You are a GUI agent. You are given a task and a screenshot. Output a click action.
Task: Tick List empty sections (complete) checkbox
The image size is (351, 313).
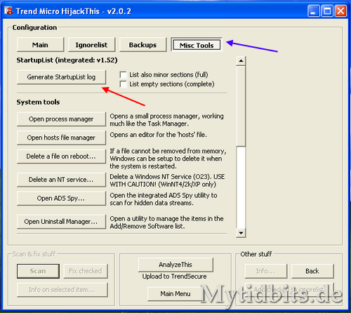(123, 84)
